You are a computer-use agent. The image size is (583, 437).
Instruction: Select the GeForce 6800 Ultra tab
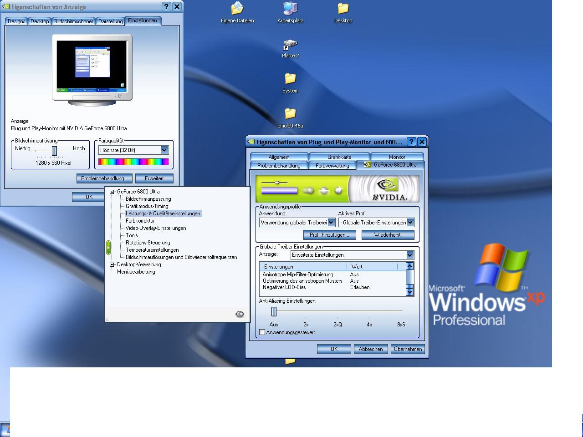(390, 165)
